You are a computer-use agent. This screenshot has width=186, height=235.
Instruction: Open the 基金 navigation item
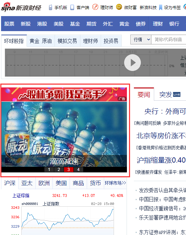click(x=75, y=24)
